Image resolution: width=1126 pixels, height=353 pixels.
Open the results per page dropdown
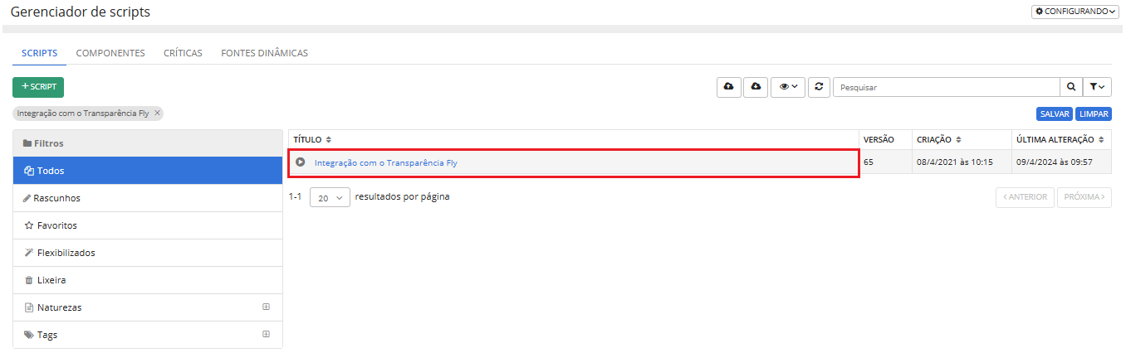tap(330, 198)
